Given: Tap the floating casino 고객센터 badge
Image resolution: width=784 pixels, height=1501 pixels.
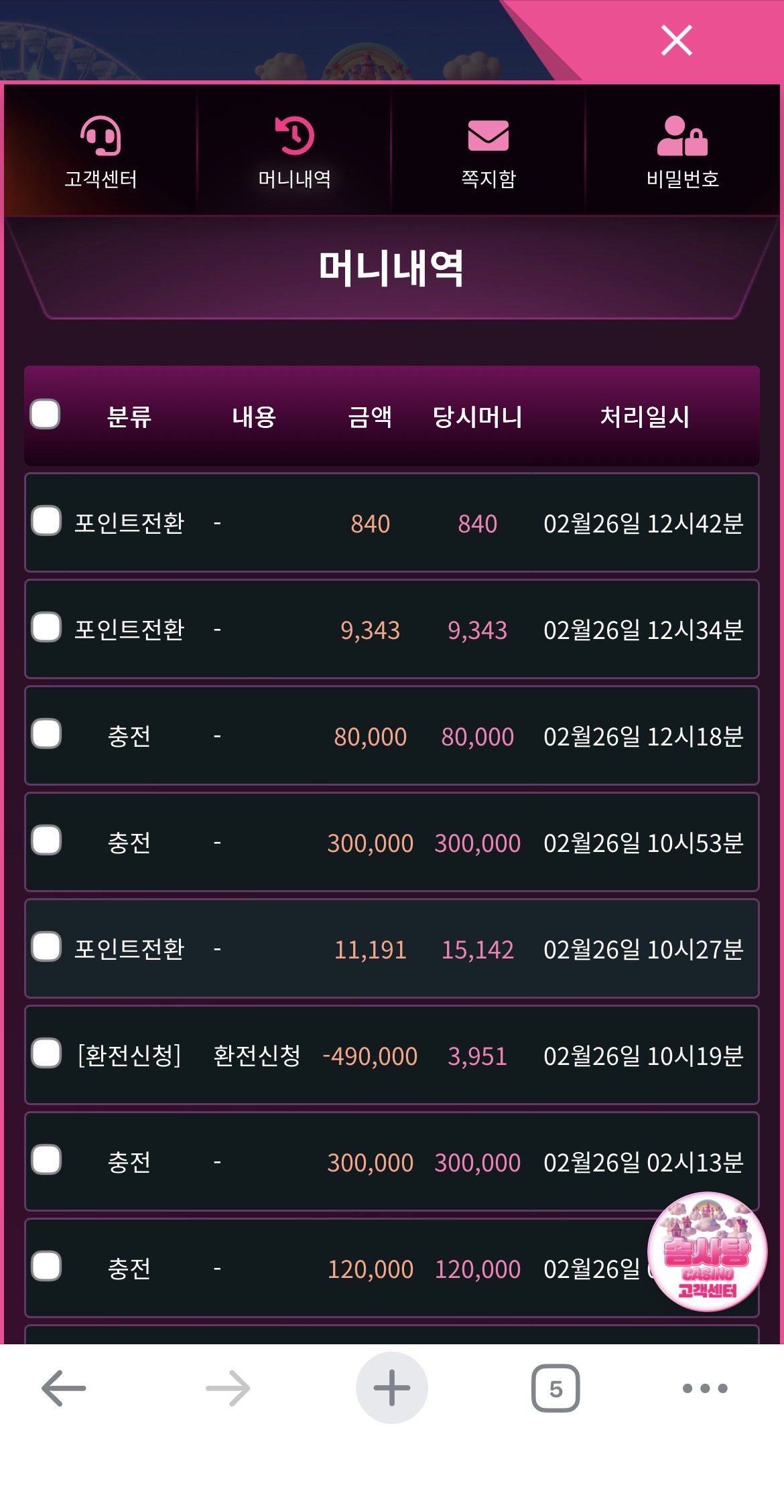Looking at the screenshot, I should (x=707, y=1251).
